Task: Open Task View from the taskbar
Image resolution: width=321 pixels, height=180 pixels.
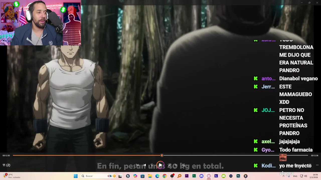Action: [120, 176]
